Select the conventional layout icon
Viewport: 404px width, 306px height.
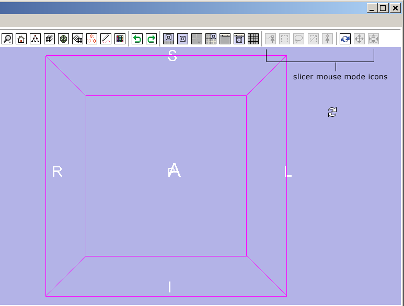click(x=169, y=39)
